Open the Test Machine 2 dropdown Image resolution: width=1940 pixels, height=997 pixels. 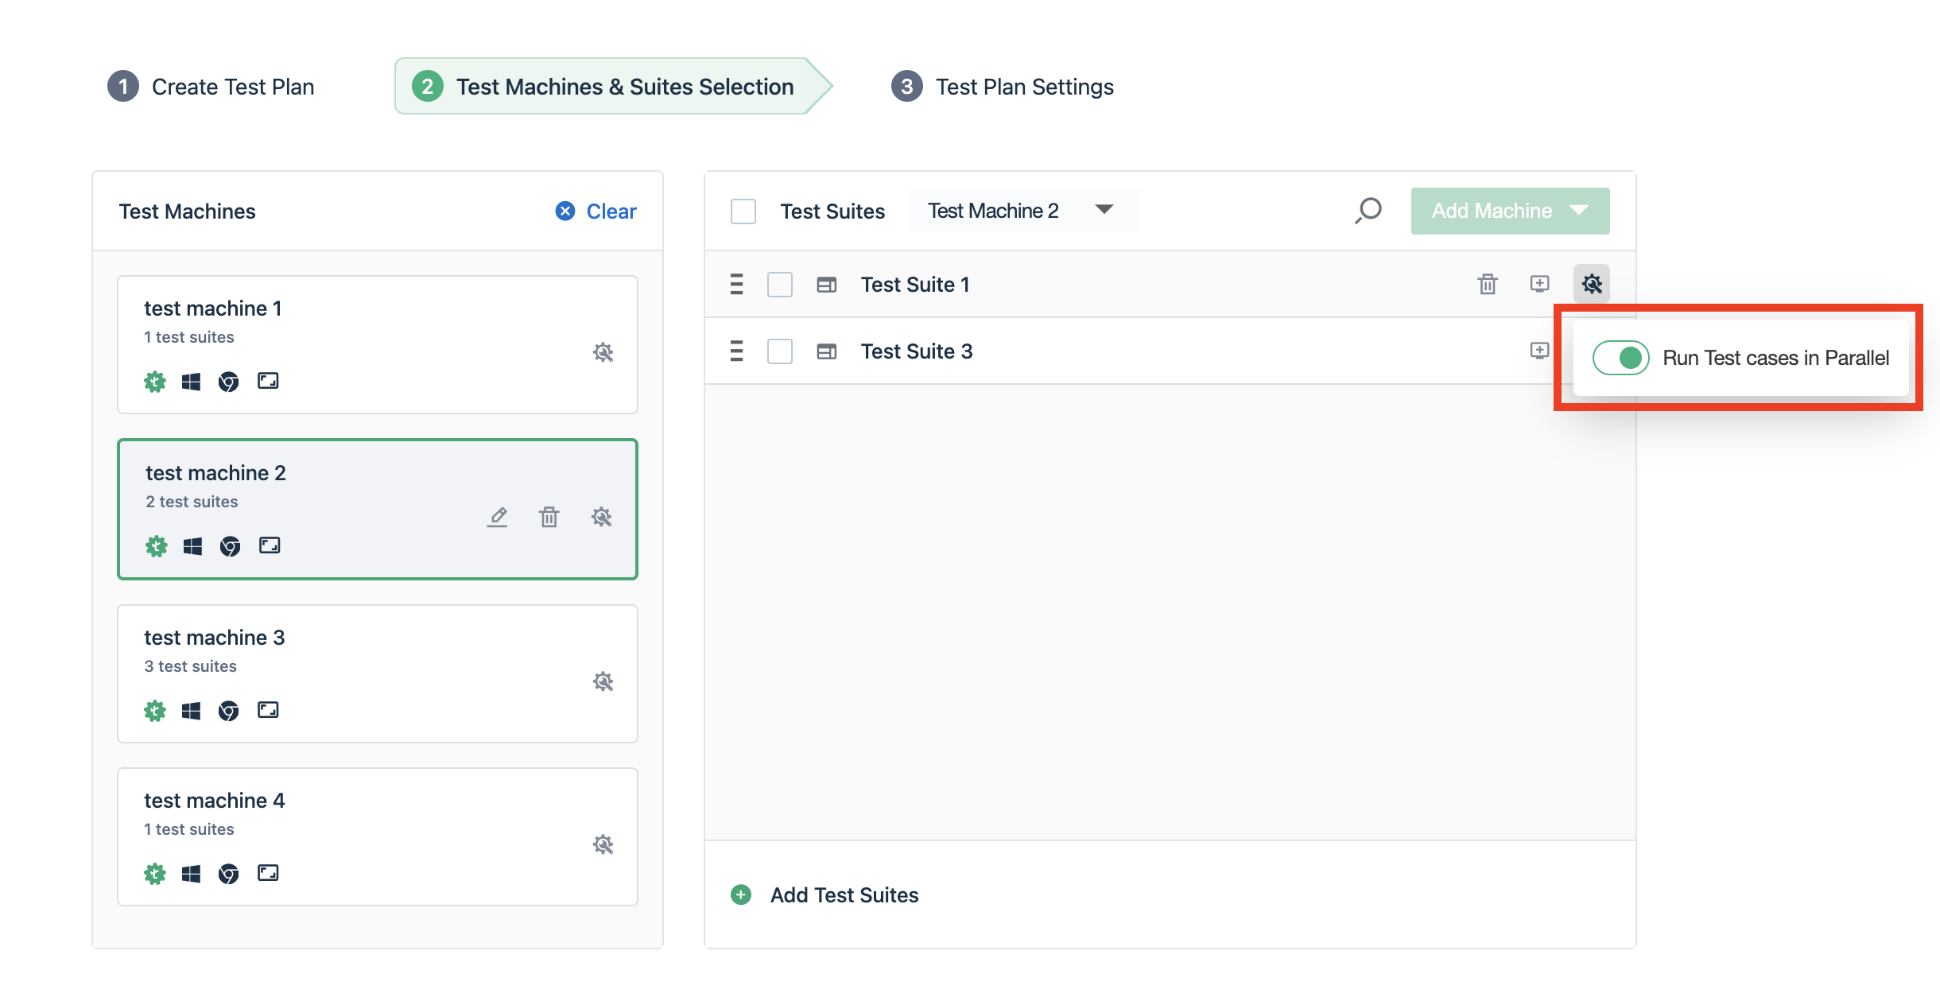[x=1022, y=211]
